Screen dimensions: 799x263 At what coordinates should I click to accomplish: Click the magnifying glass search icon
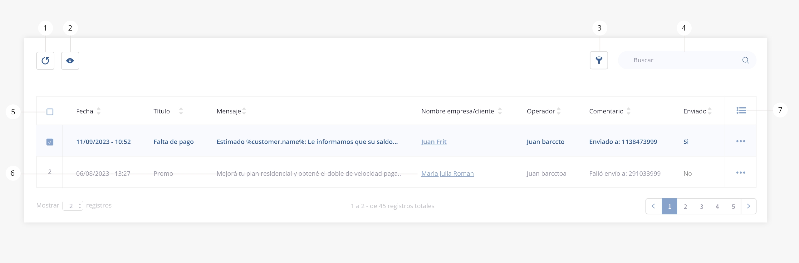pos(745,60)
